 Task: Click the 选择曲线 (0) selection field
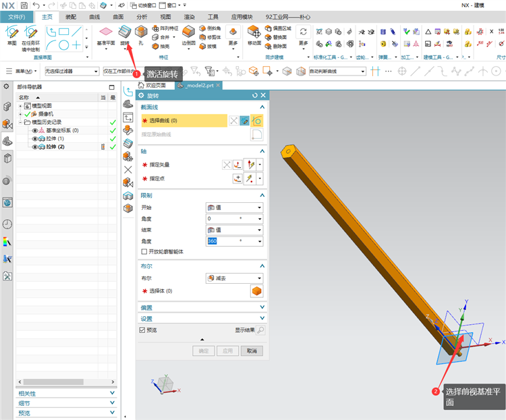pos(184,121)
